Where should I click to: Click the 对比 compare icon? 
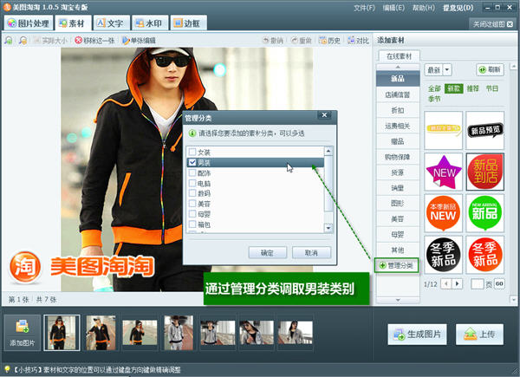358,41
